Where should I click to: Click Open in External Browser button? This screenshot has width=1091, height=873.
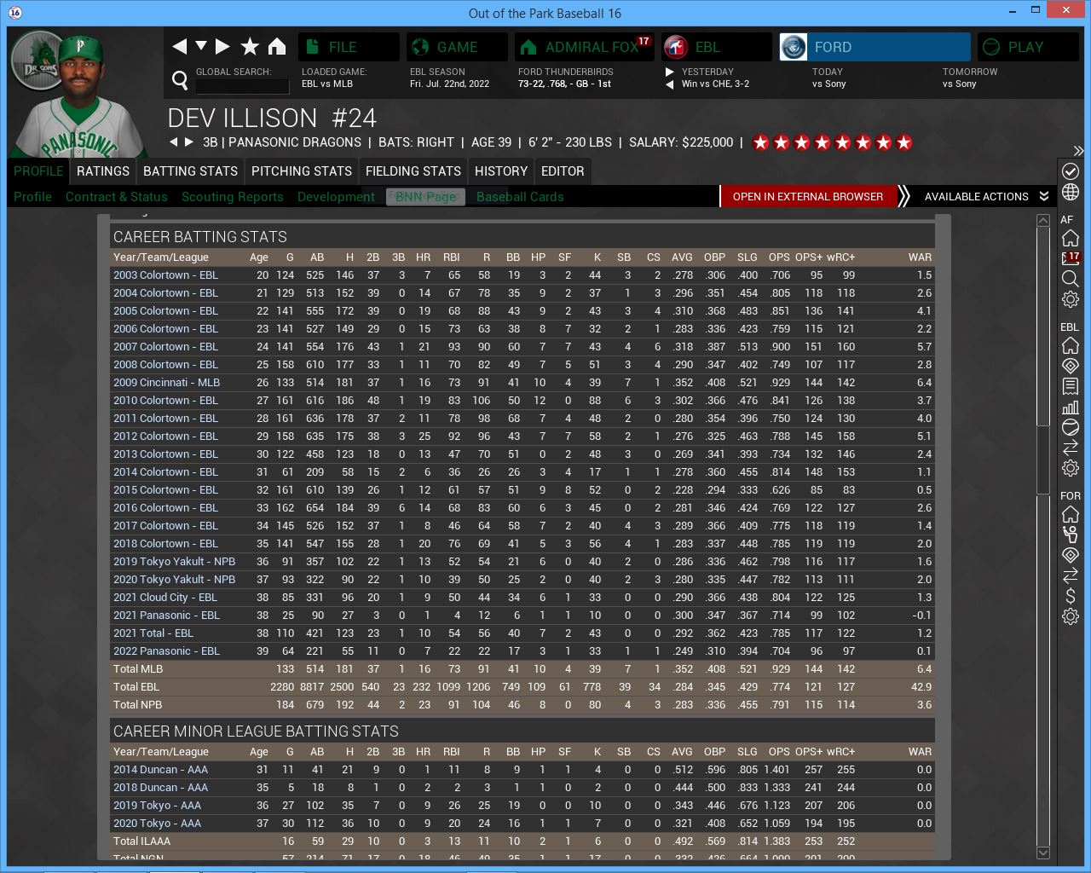coord(807,197)
